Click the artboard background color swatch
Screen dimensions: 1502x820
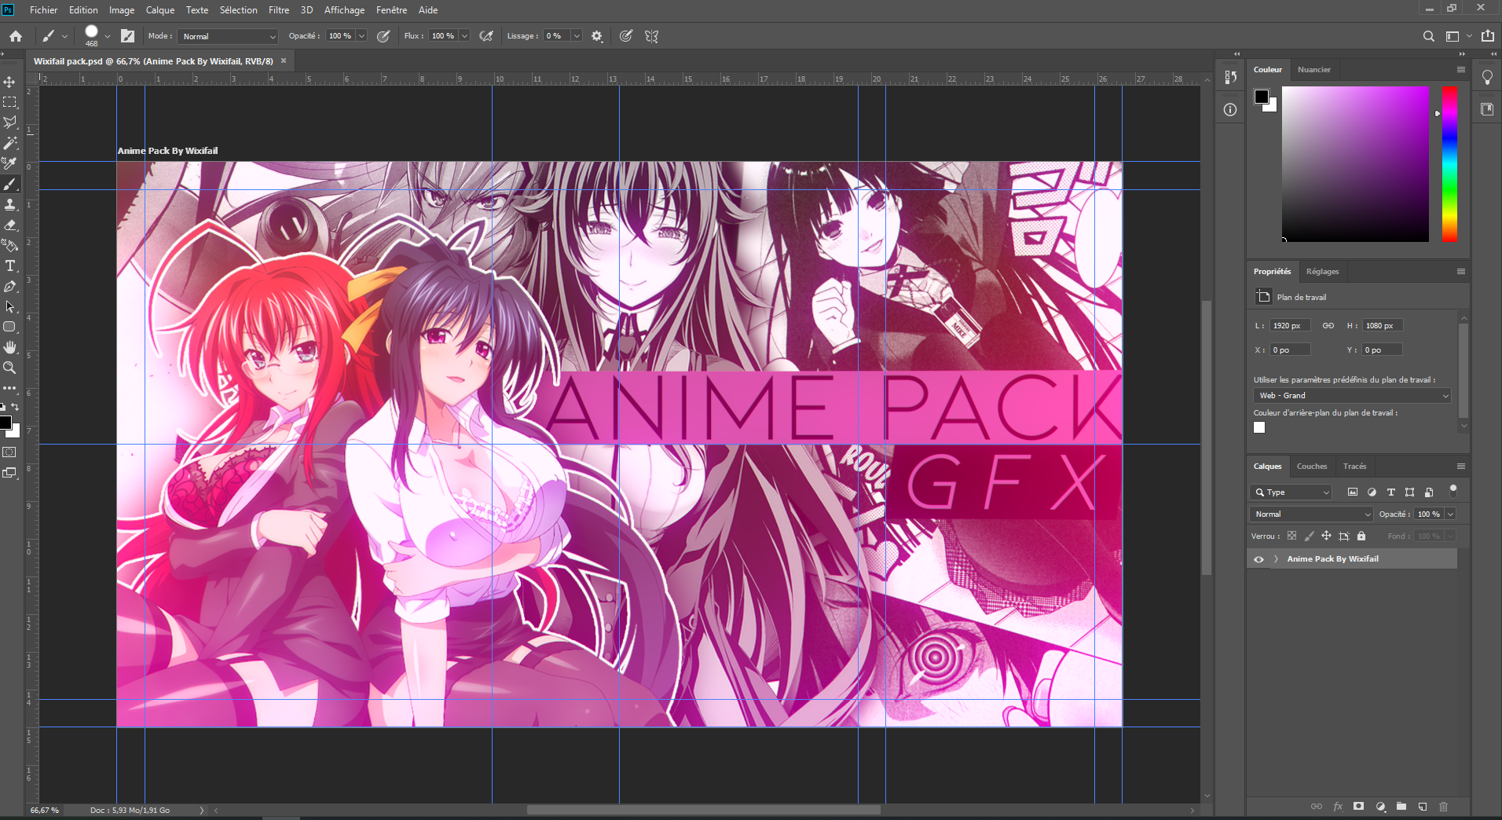click(x=1259, y=428)
